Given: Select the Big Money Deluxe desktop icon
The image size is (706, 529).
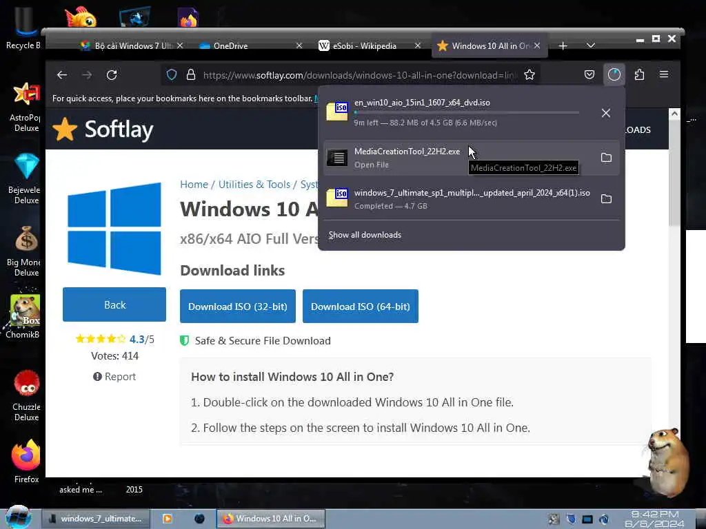Looking at the screenshot, I should 25,252.
